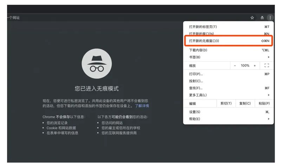281x167 pixels.
Task: Select 查找(F)... menu item
Action: 228,88
